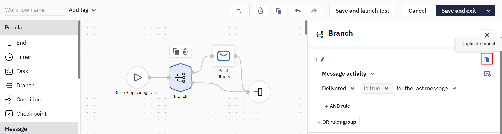Click the Condition icon in the sidebar

(8, 100)
